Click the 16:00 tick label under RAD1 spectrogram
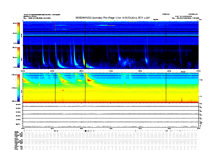The height and width of the screenshot is (165, 214). (140, 71)
